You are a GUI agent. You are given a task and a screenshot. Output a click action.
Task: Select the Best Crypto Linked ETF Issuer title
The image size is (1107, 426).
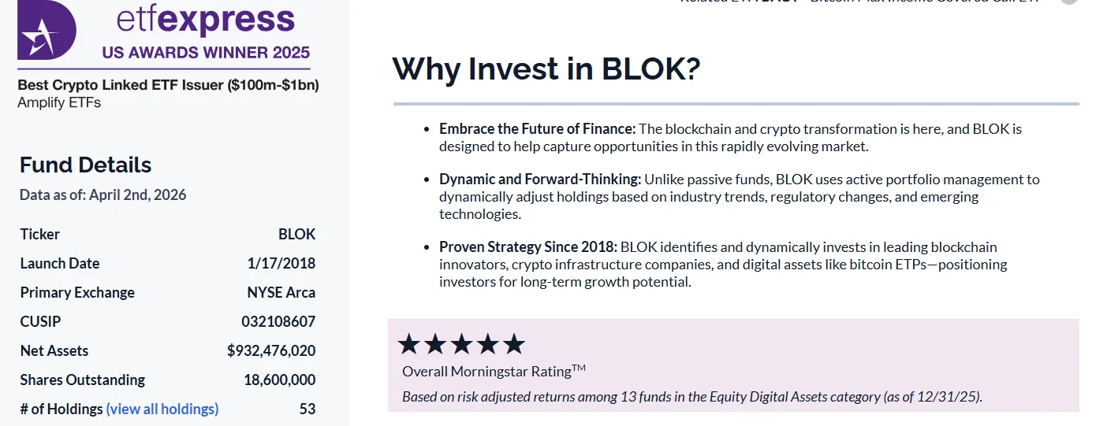(168, 85)
